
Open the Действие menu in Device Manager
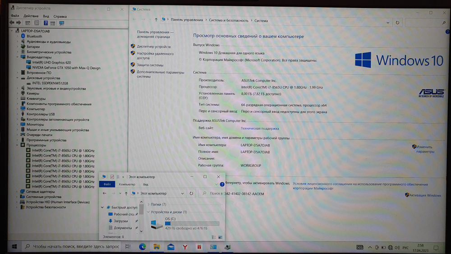[x=31, y=16]
